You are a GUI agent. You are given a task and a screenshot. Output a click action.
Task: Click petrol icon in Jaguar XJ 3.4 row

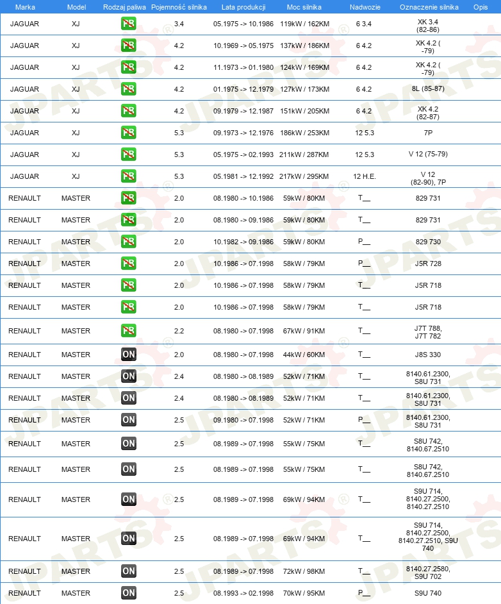(x=129, y=24)
